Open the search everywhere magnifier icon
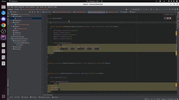Viewport: 179px width, 100px height. point(173,9)
